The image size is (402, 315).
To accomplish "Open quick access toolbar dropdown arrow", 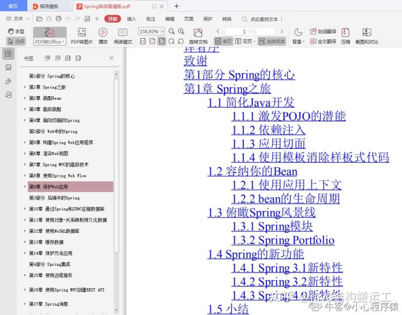I will (x=97, y=19).
